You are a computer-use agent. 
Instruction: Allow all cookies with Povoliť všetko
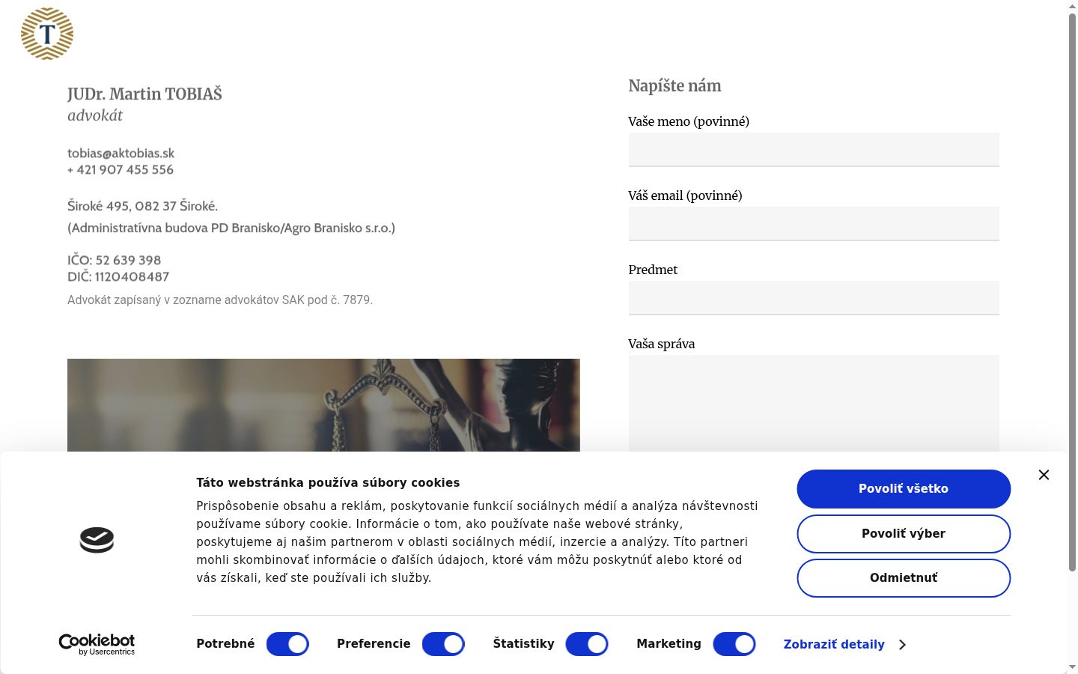pyautogui.click(x=904, y=489)
